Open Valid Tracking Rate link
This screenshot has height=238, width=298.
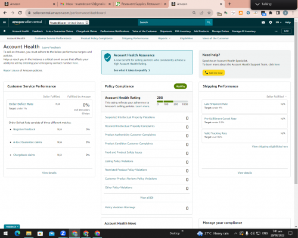pos(216,133)
